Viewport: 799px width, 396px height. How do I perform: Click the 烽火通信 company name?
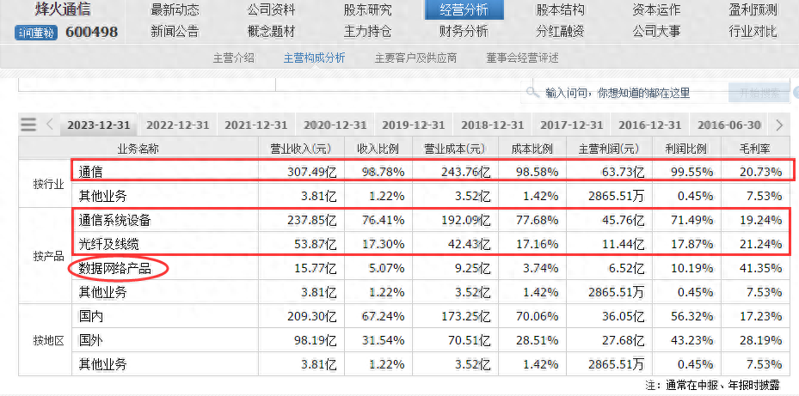(x=64, y=9)
